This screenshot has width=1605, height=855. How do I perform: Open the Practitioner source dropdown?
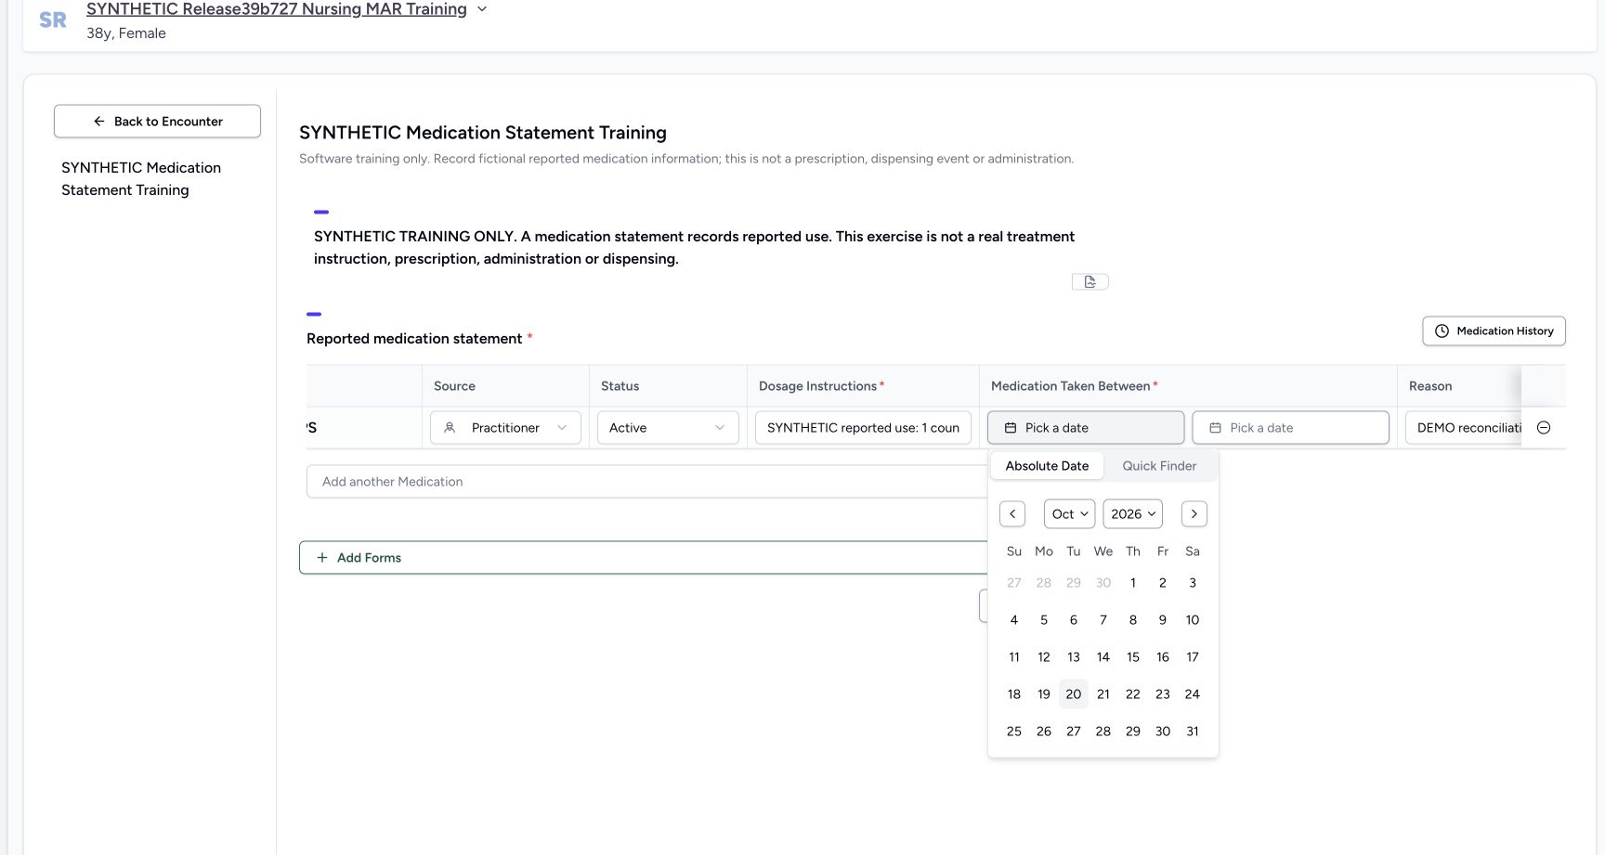505,428
